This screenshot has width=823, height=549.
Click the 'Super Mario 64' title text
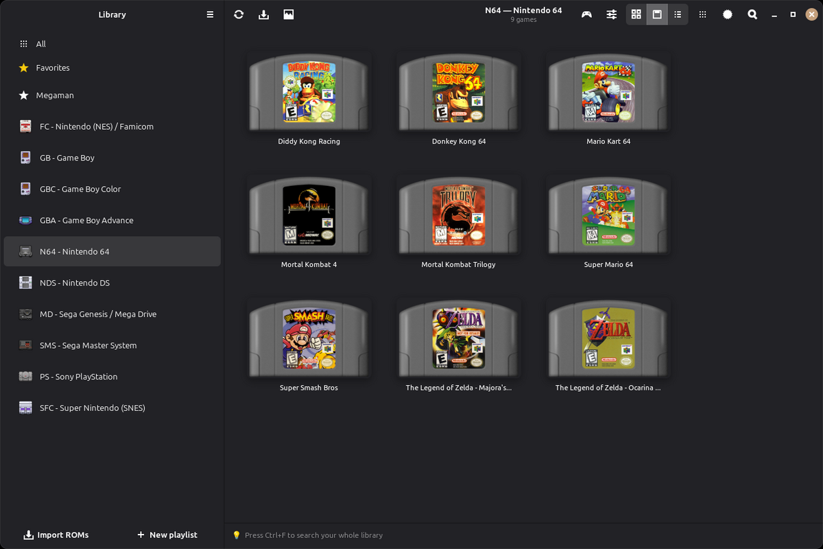tap(608, 264)
